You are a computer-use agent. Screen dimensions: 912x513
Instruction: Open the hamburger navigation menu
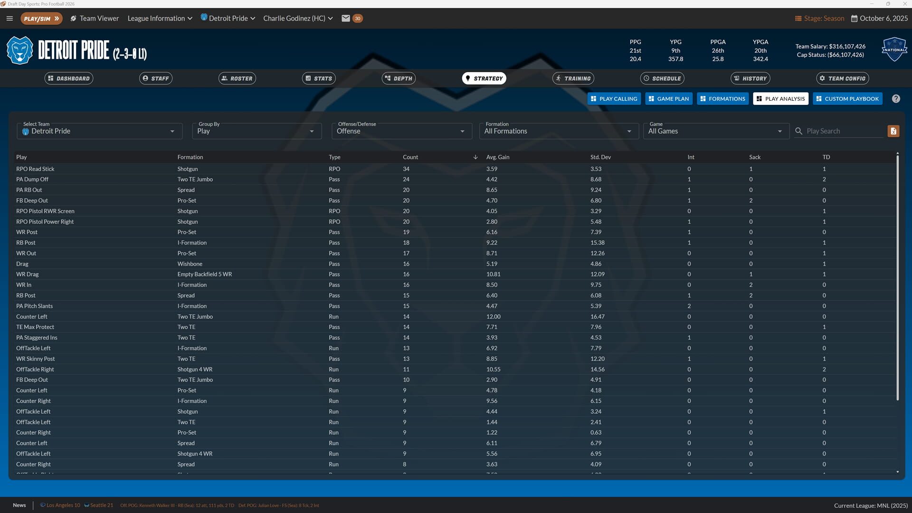(9, 18)
